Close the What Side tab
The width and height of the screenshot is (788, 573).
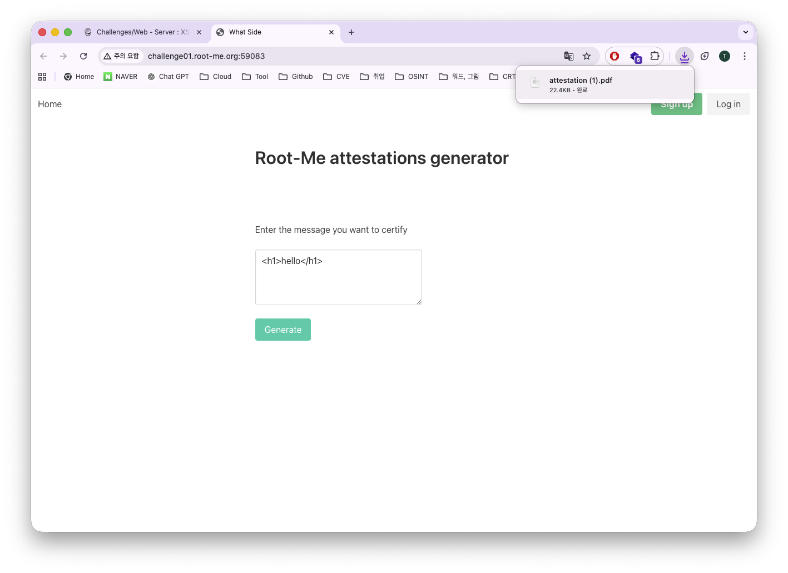point(331,32)
